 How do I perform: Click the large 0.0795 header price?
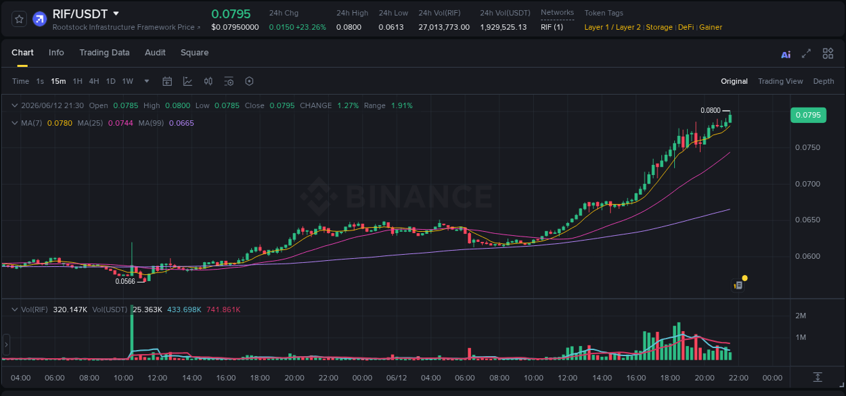(x=231, y=14)
